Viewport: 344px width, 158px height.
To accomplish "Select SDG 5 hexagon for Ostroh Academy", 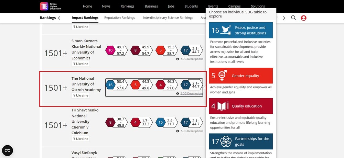I will click(x=135, y=85).
